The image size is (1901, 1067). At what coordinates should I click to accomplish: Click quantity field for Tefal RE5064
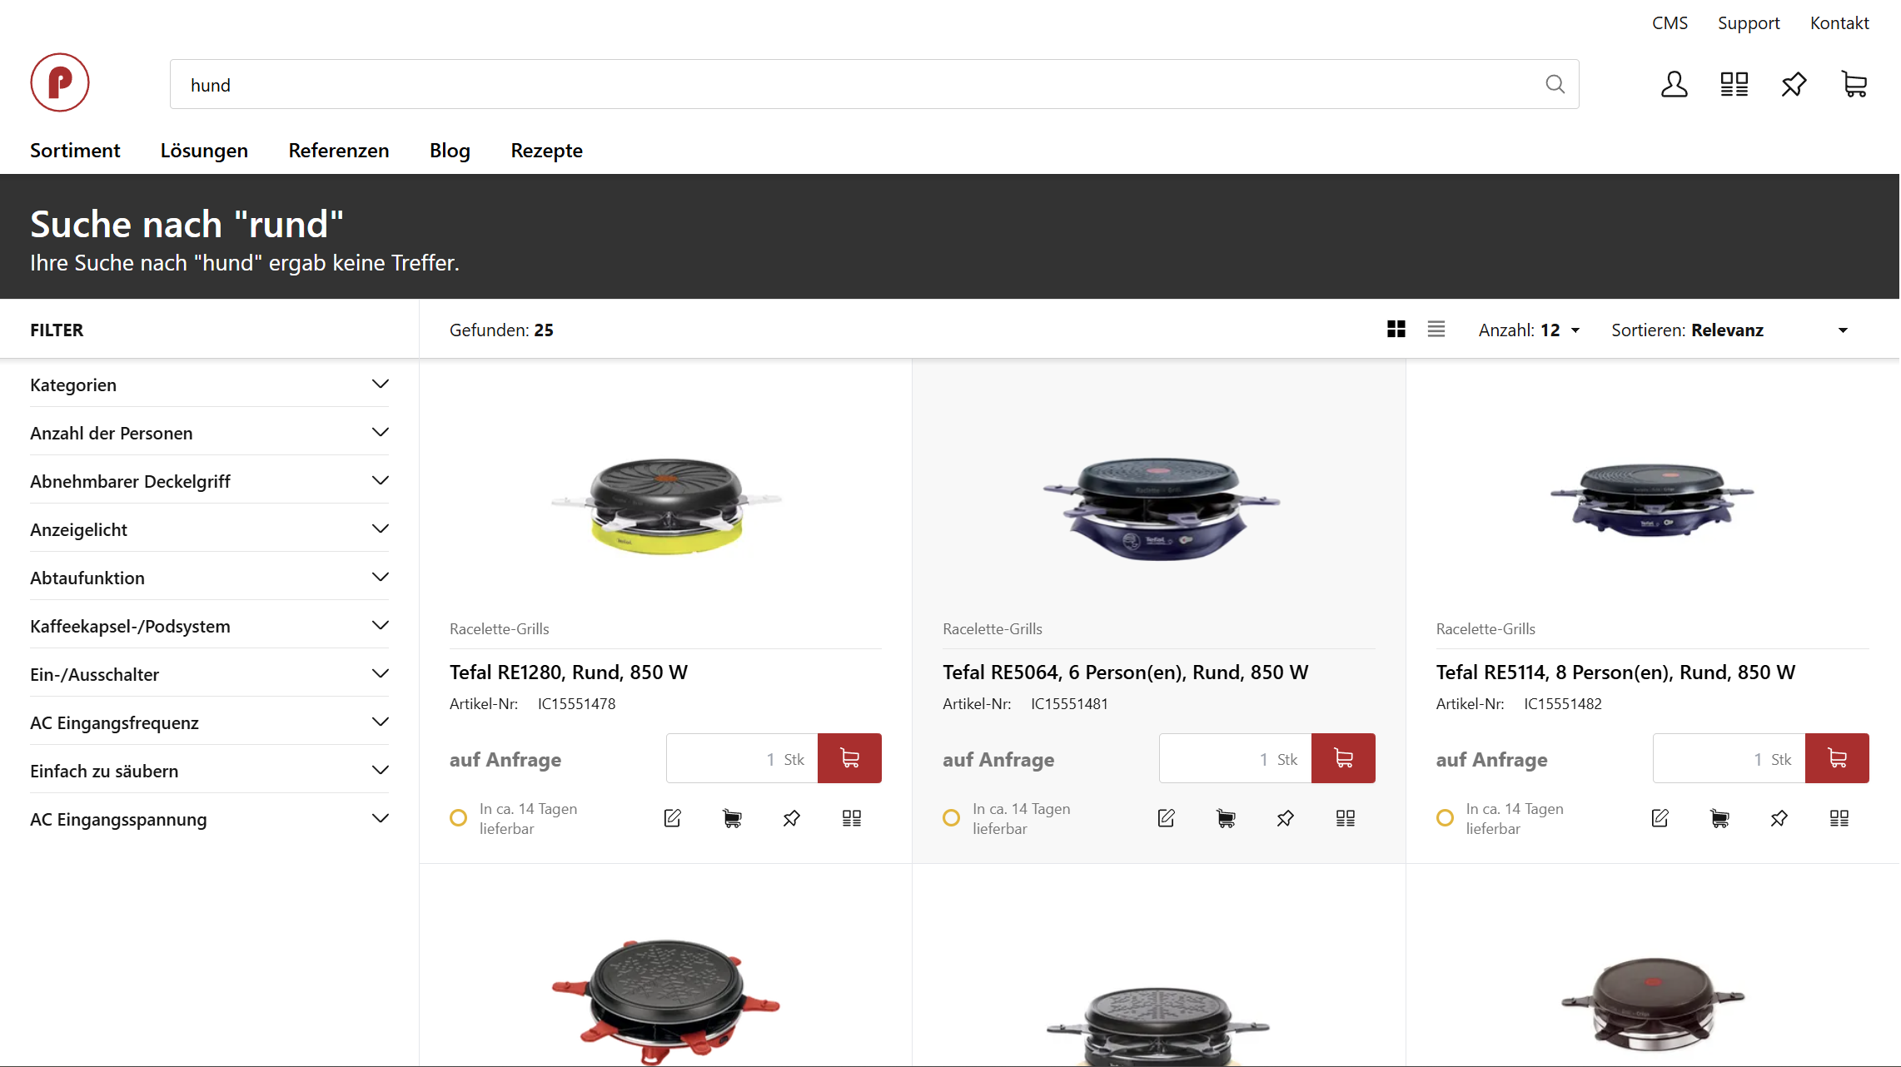pos(1236,758)
